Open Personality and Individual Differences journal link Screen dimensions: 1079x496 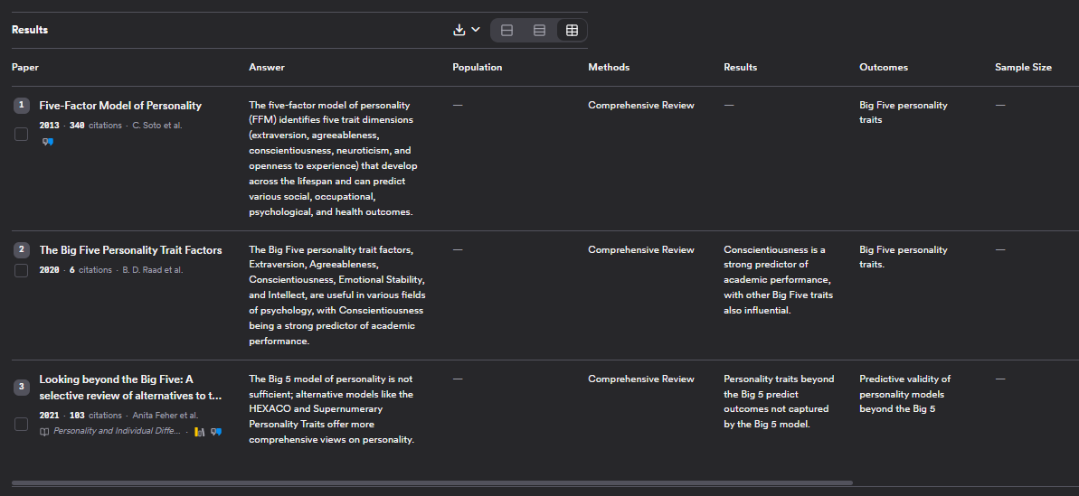[x=117, y=432]
